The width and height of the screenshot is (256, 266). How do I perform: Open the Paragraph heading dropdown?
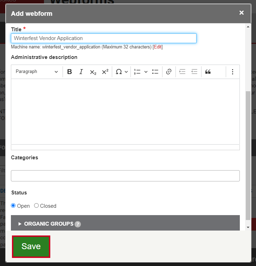pyautogui.click(x=37, y=72)
